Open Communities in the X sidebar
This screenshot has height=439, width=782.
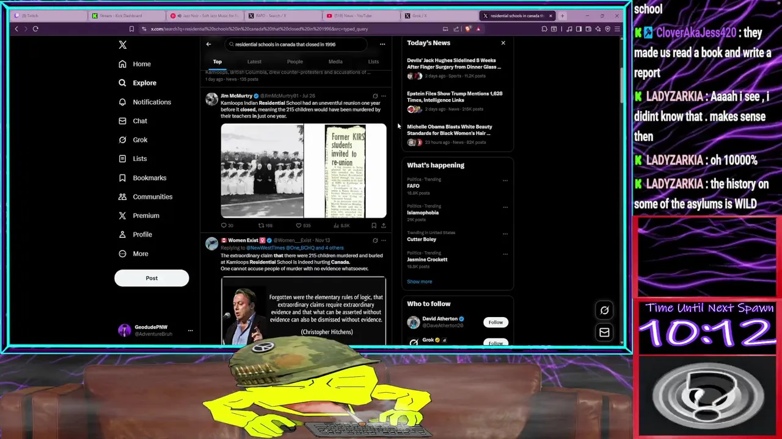click(145, 196)
